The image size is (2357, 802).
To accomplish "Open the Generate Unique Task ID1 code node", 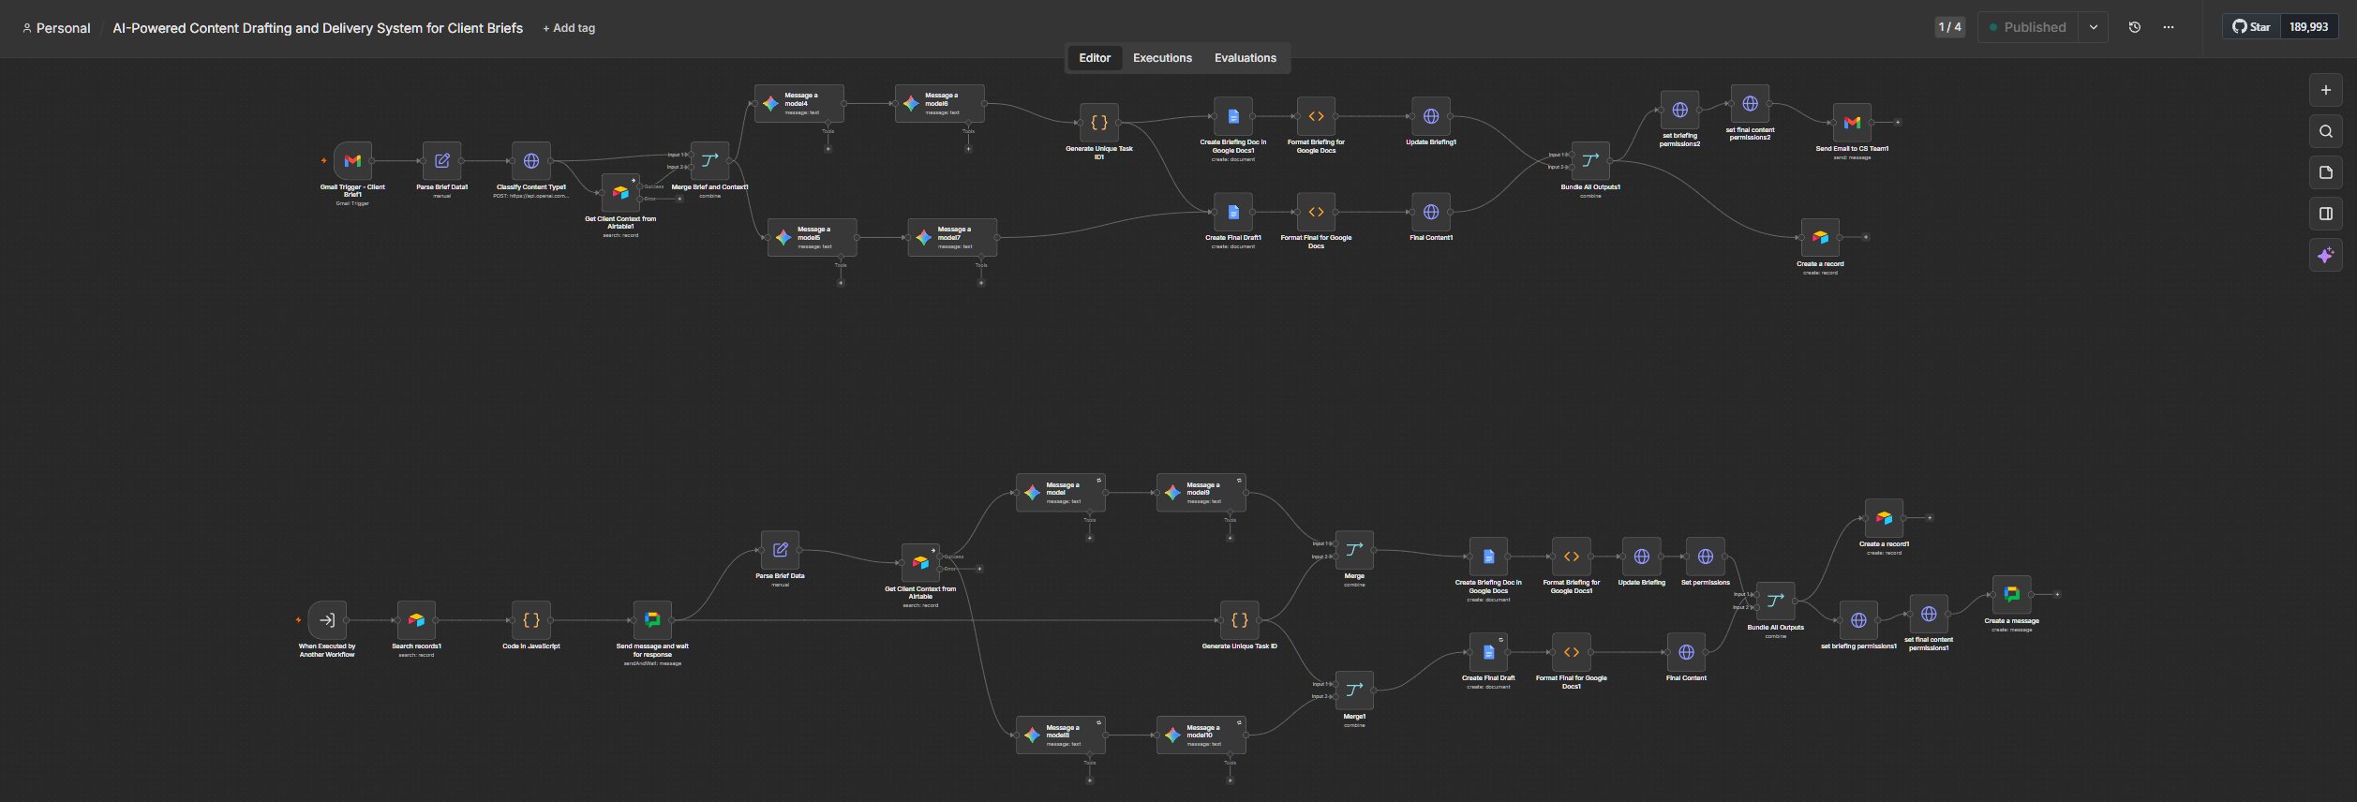I will point(1099,123).
